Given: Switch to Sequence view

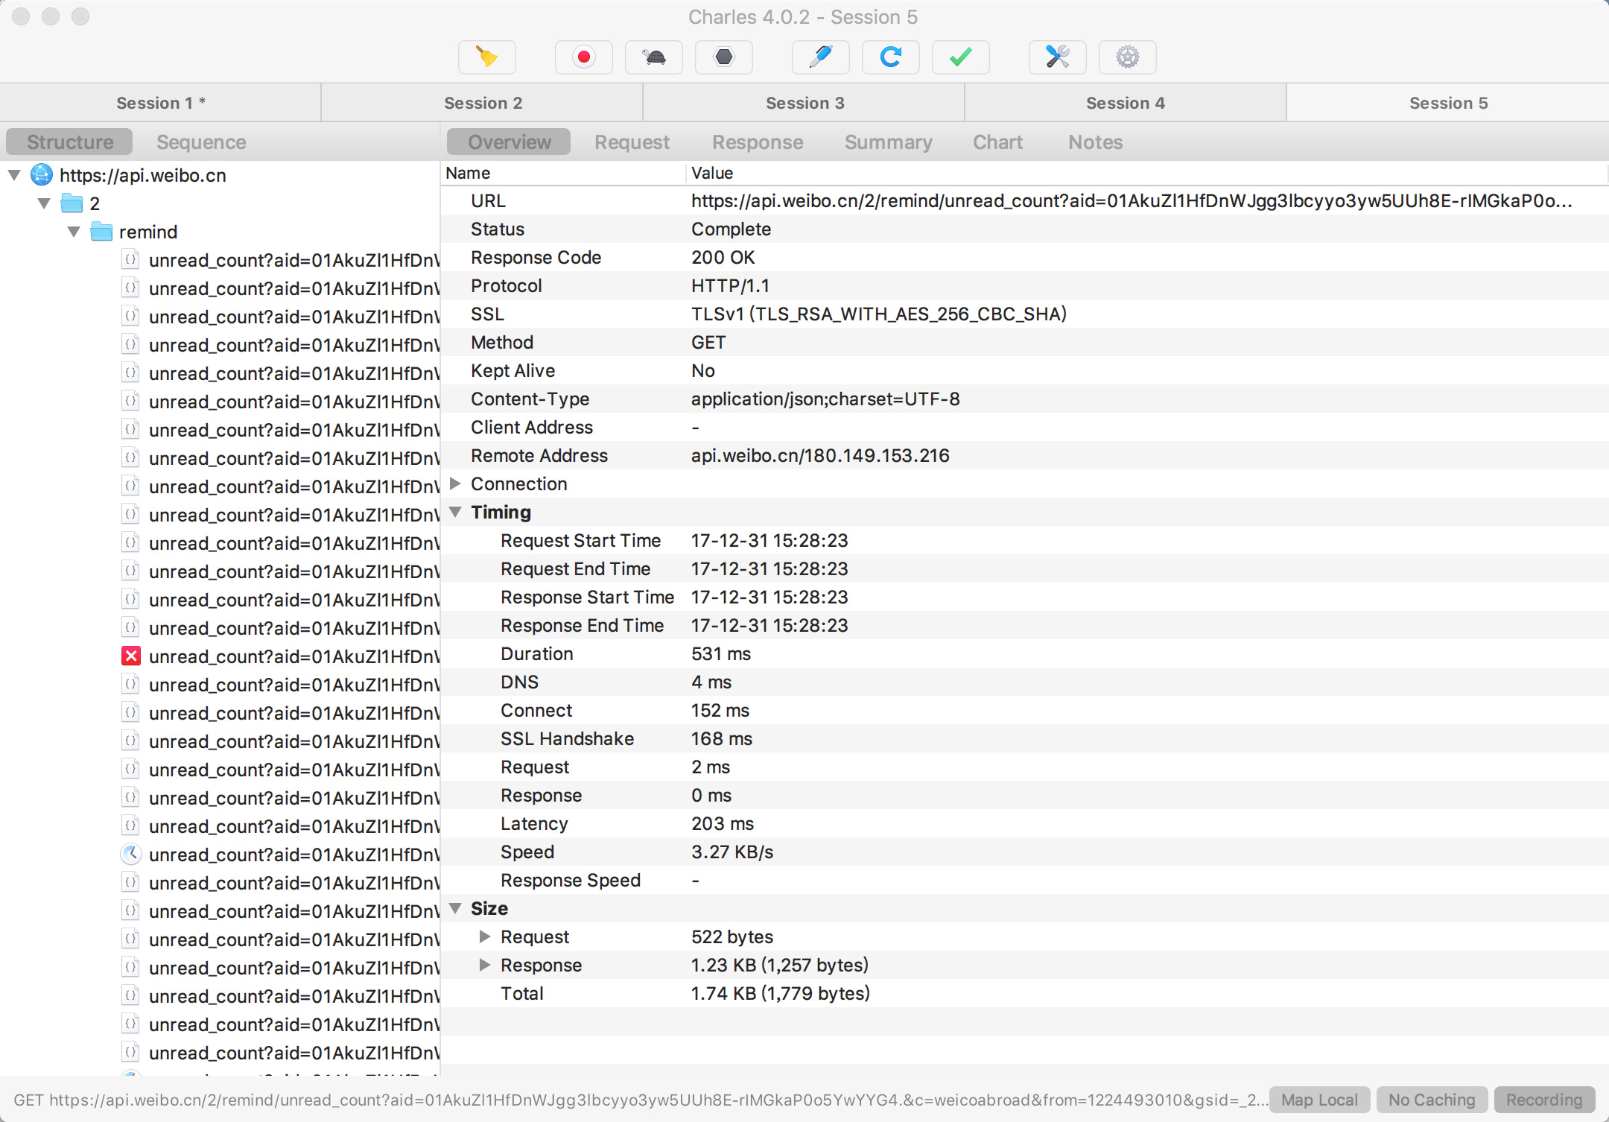Looking at the screenshot, I should [201, 142].
